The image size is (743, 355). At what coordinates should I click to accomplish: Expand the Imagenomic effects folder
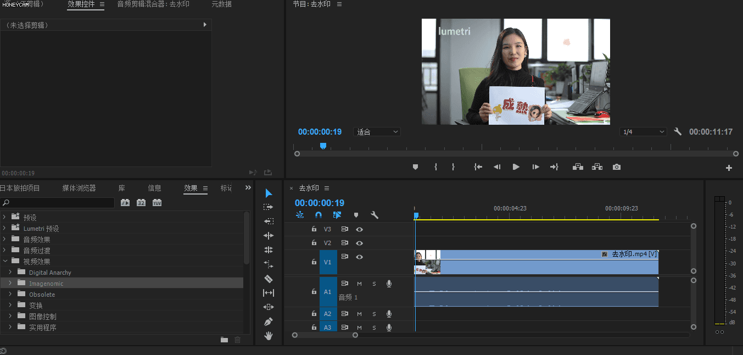(x=10, y=284)
